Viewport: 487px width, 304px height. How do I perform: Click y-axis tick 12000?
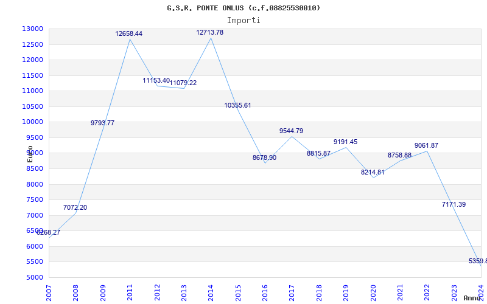pos(33,60)
